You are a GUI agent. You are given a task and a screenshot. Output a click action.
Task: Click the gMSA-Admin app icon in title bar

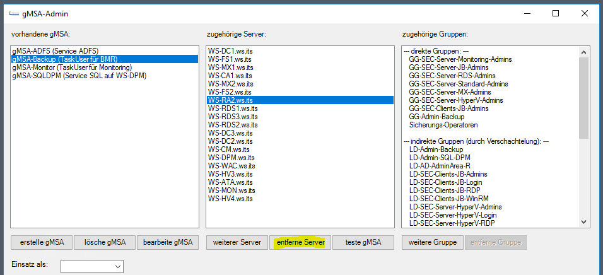click(13, 13)
